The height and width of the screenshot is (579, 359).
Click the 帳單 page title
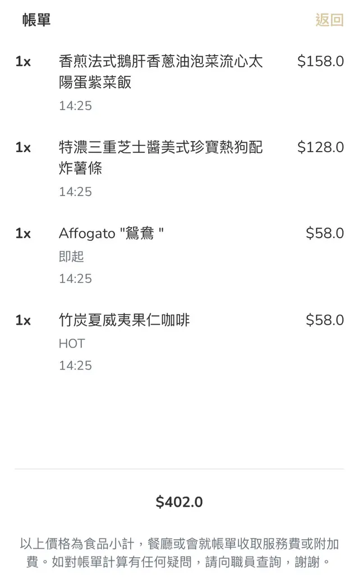[36, 20]
